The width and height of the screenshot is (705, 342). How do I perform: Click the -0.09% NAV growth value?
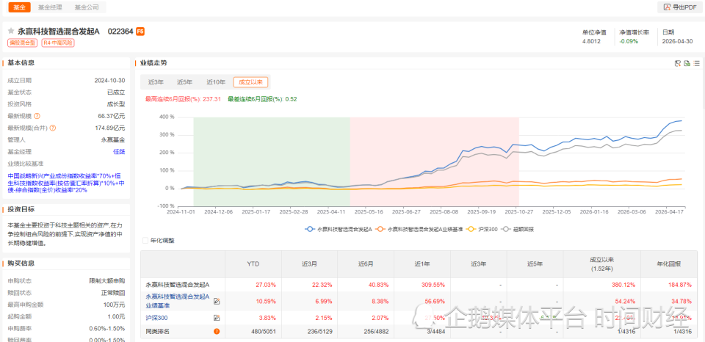[629, 41]
